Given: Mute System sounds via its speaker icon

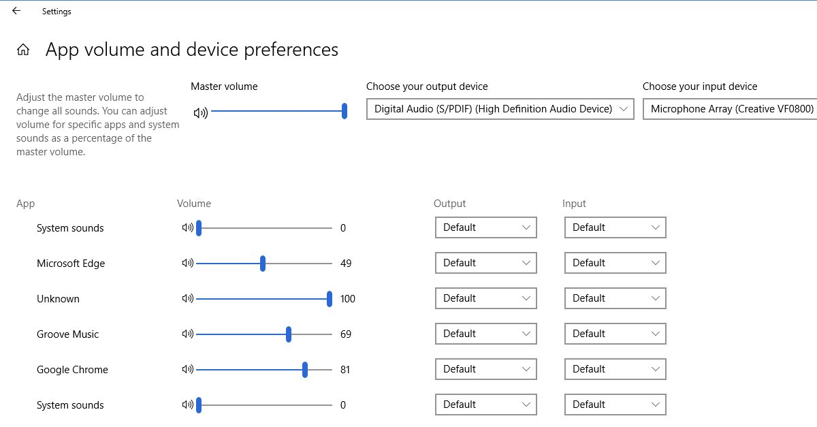Looking at the screenshot, I should click(x=189, y=227).
